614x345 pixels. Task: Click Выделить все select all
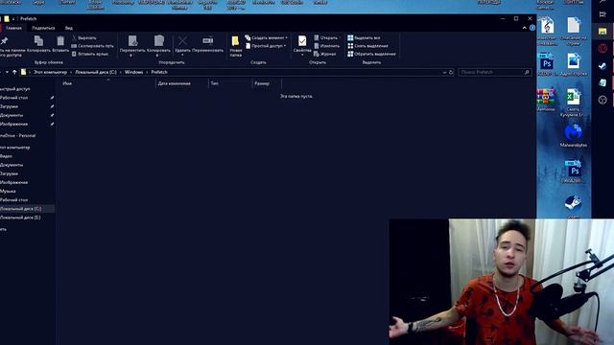(x=364, y=38)
